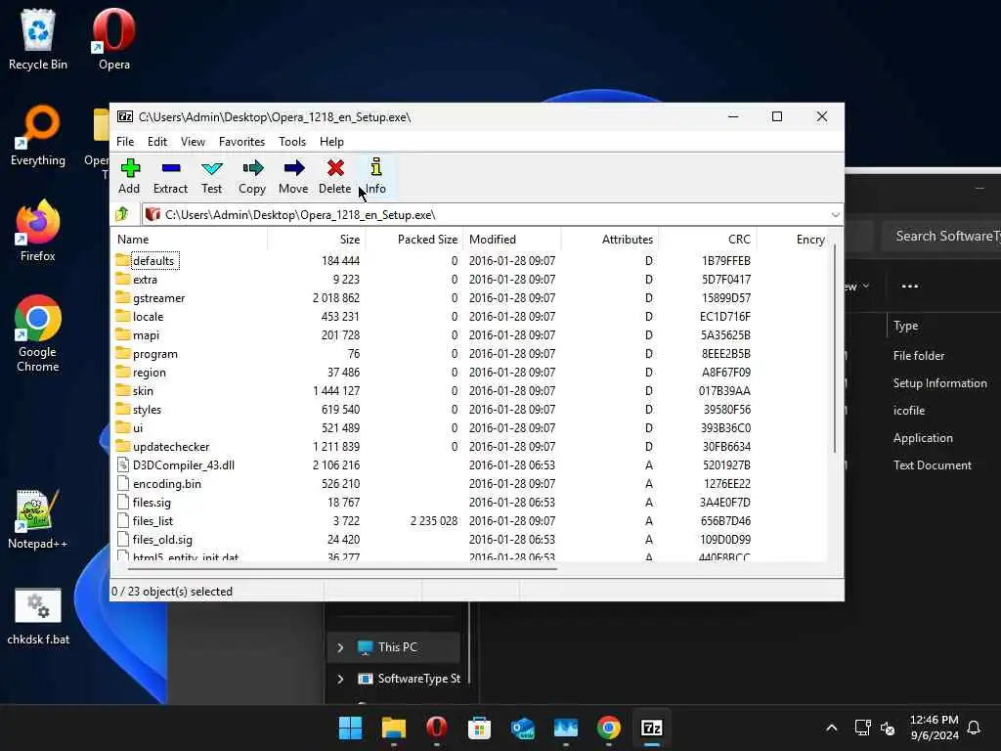Open Notepad++ desktop shortcut
This screenshot has height=751, width=1001.
38,519
